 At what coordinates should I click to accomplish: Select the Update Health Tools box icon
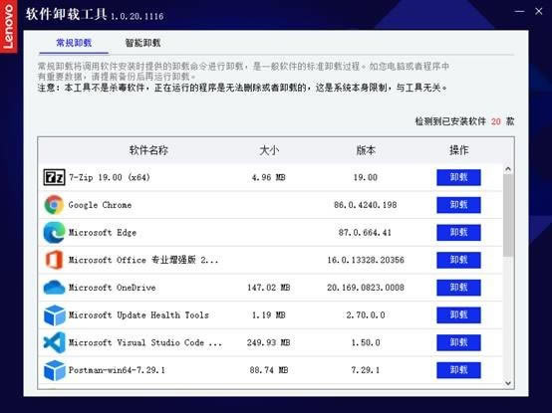[x=54, y=314]
